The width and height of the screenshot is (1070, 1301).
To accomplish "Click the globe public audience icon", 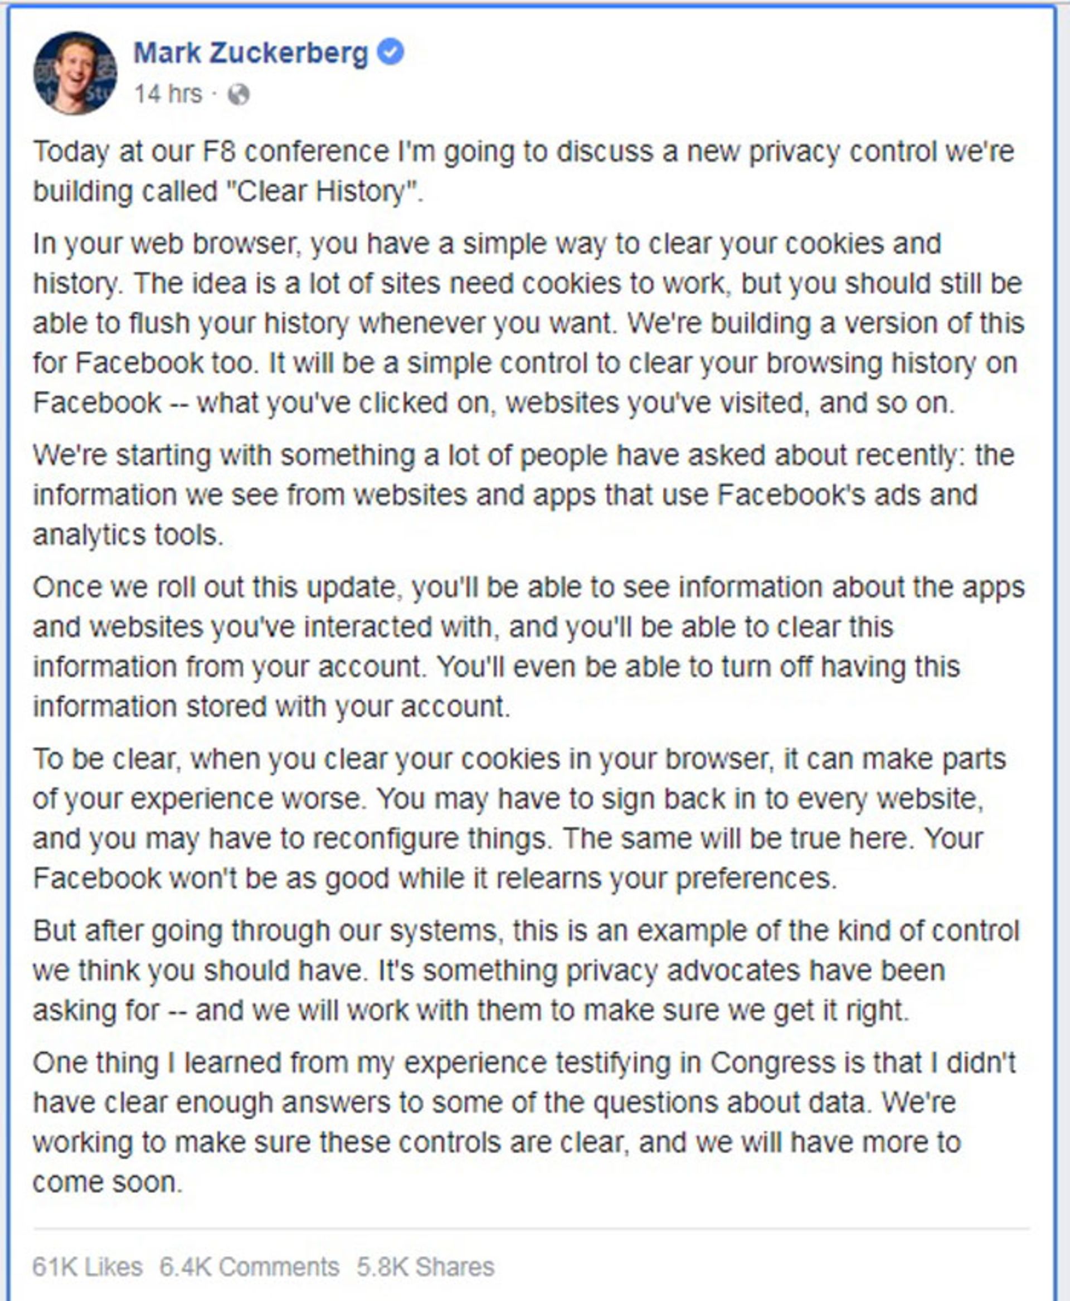I will (x=239, y=95).
